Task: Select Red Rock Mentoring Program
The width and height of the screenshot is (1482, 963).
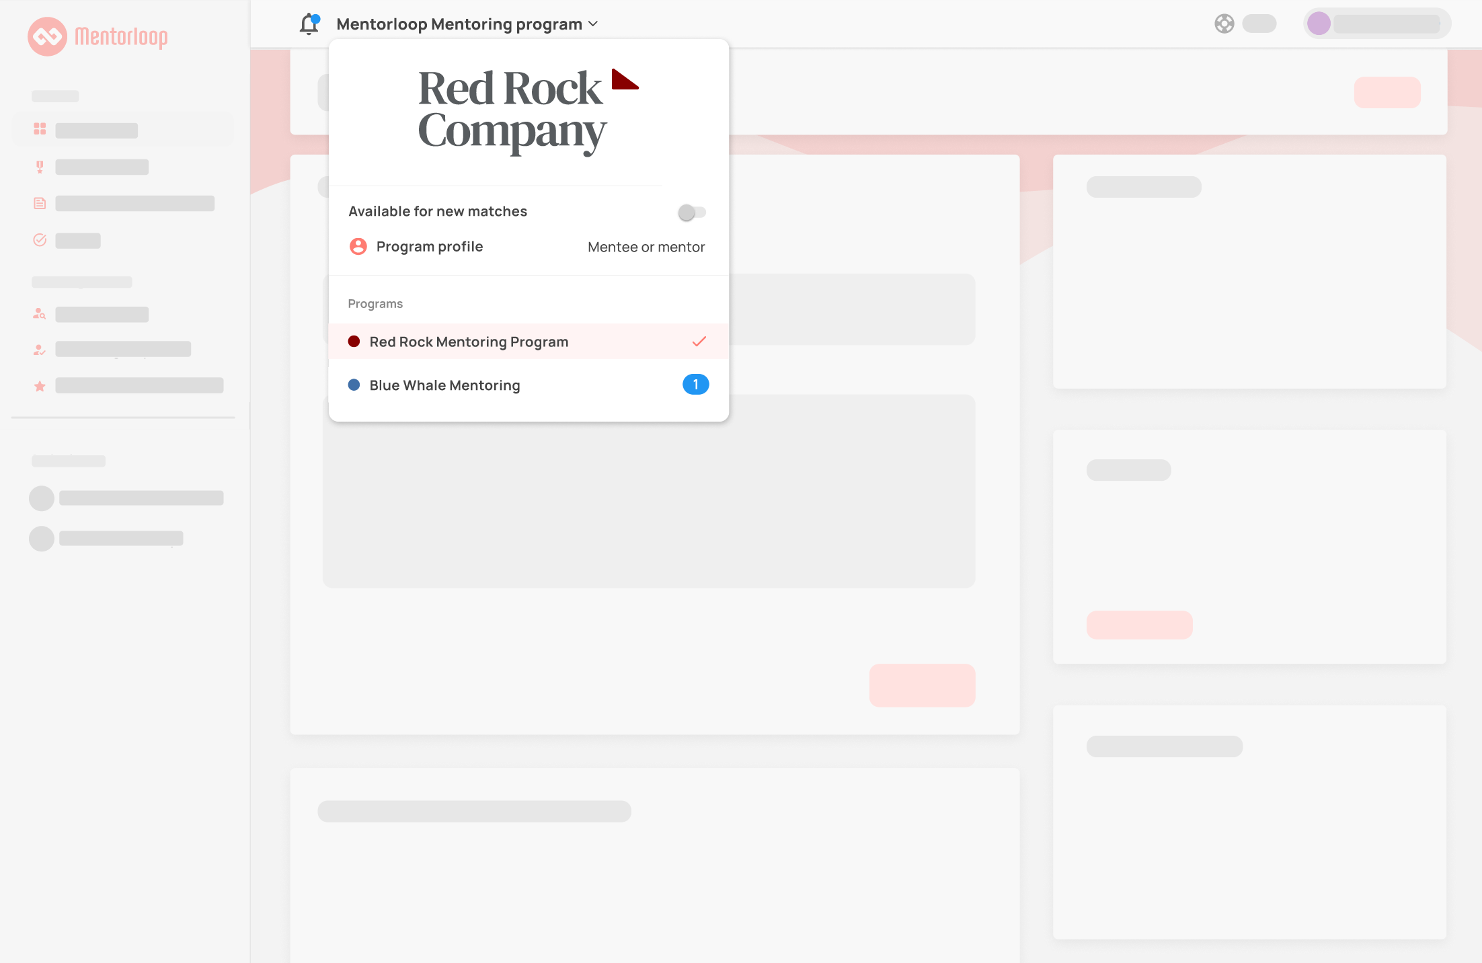Action: [x=529, y=342]
